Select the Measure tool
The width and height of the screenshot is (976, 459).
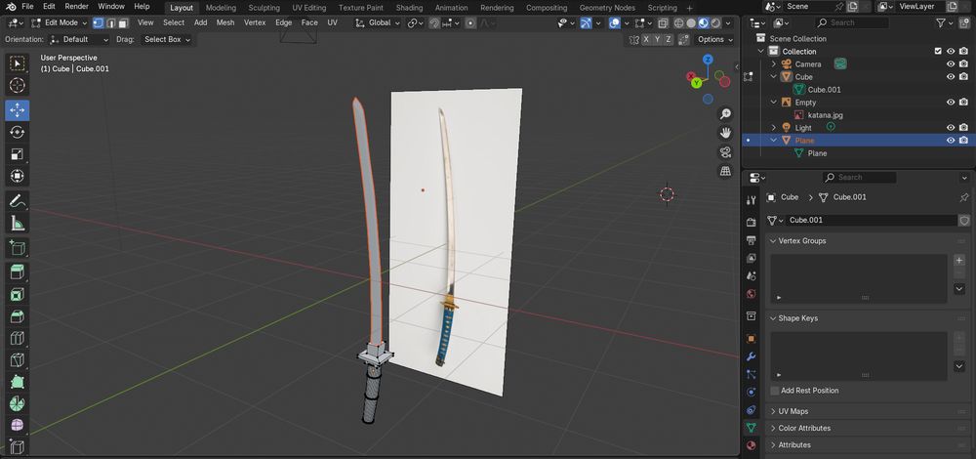(18, 223)
